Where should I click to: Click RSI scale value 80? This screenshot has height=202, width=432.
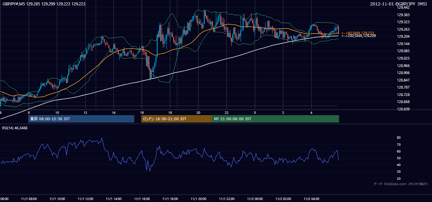tap(399, 138)
